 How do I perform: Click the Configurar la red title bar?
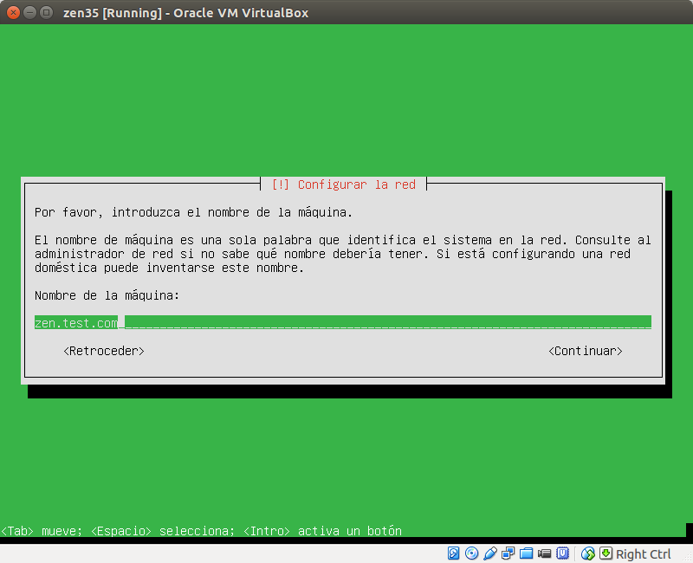tap(345, 184)
